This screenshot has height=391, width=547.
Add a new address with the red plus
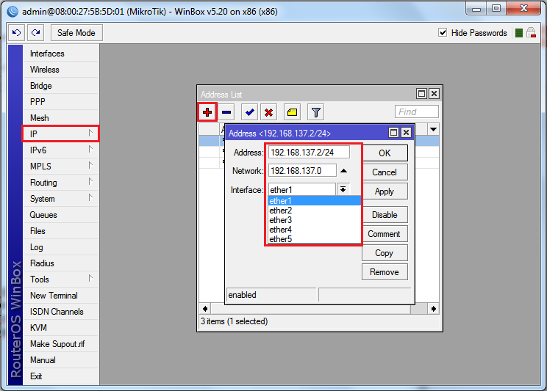pos(207,112)
